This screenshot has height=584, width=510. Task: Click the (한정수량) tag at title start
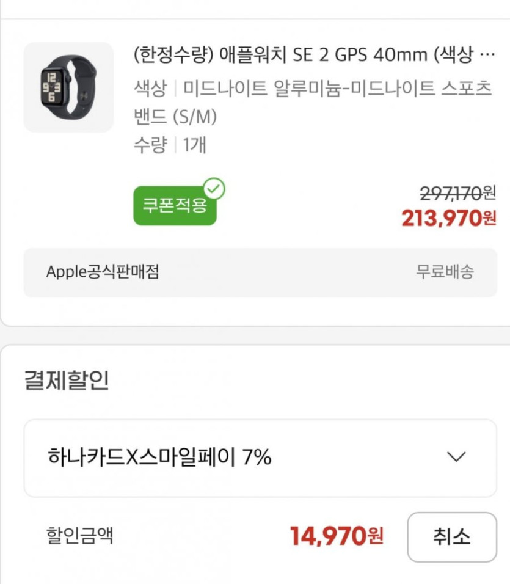click(172, 56)
